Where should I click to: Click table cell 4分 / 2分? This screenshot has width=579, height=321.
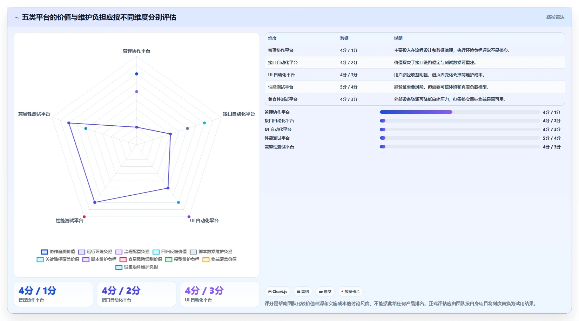pos(349,63)
